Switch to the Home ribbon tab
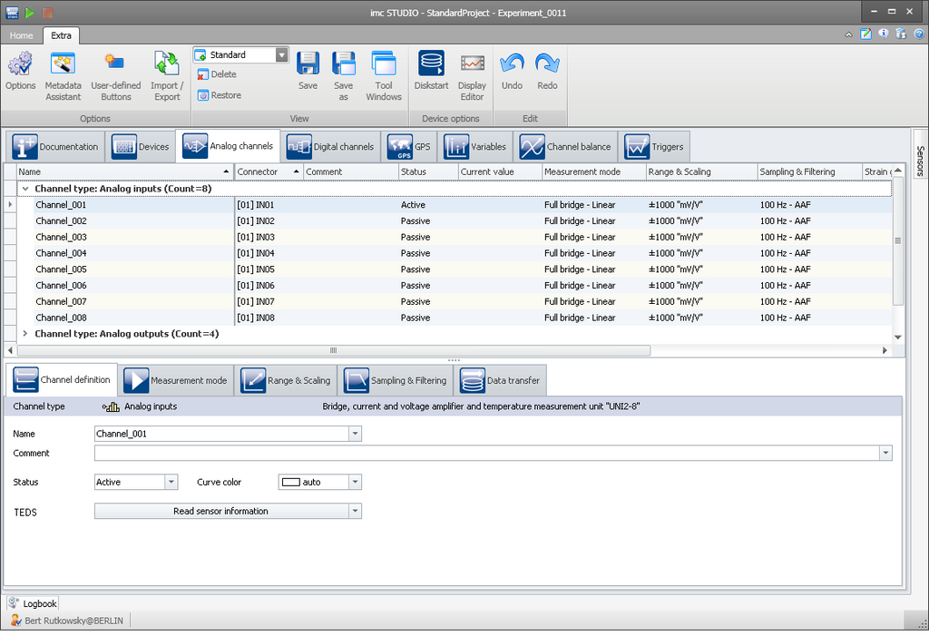 click(21, 35)
